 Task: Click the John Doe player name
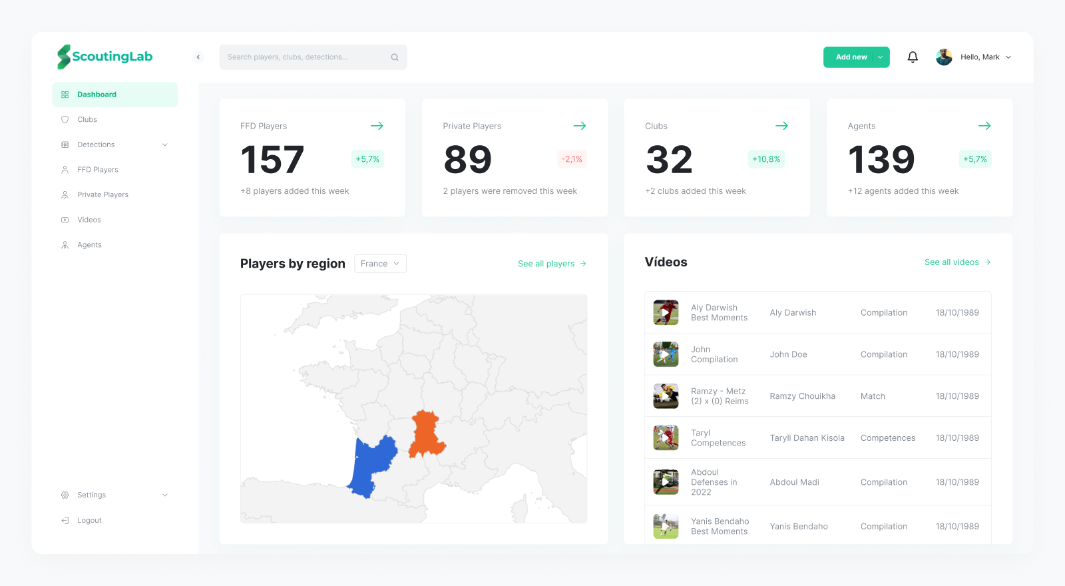789,355
